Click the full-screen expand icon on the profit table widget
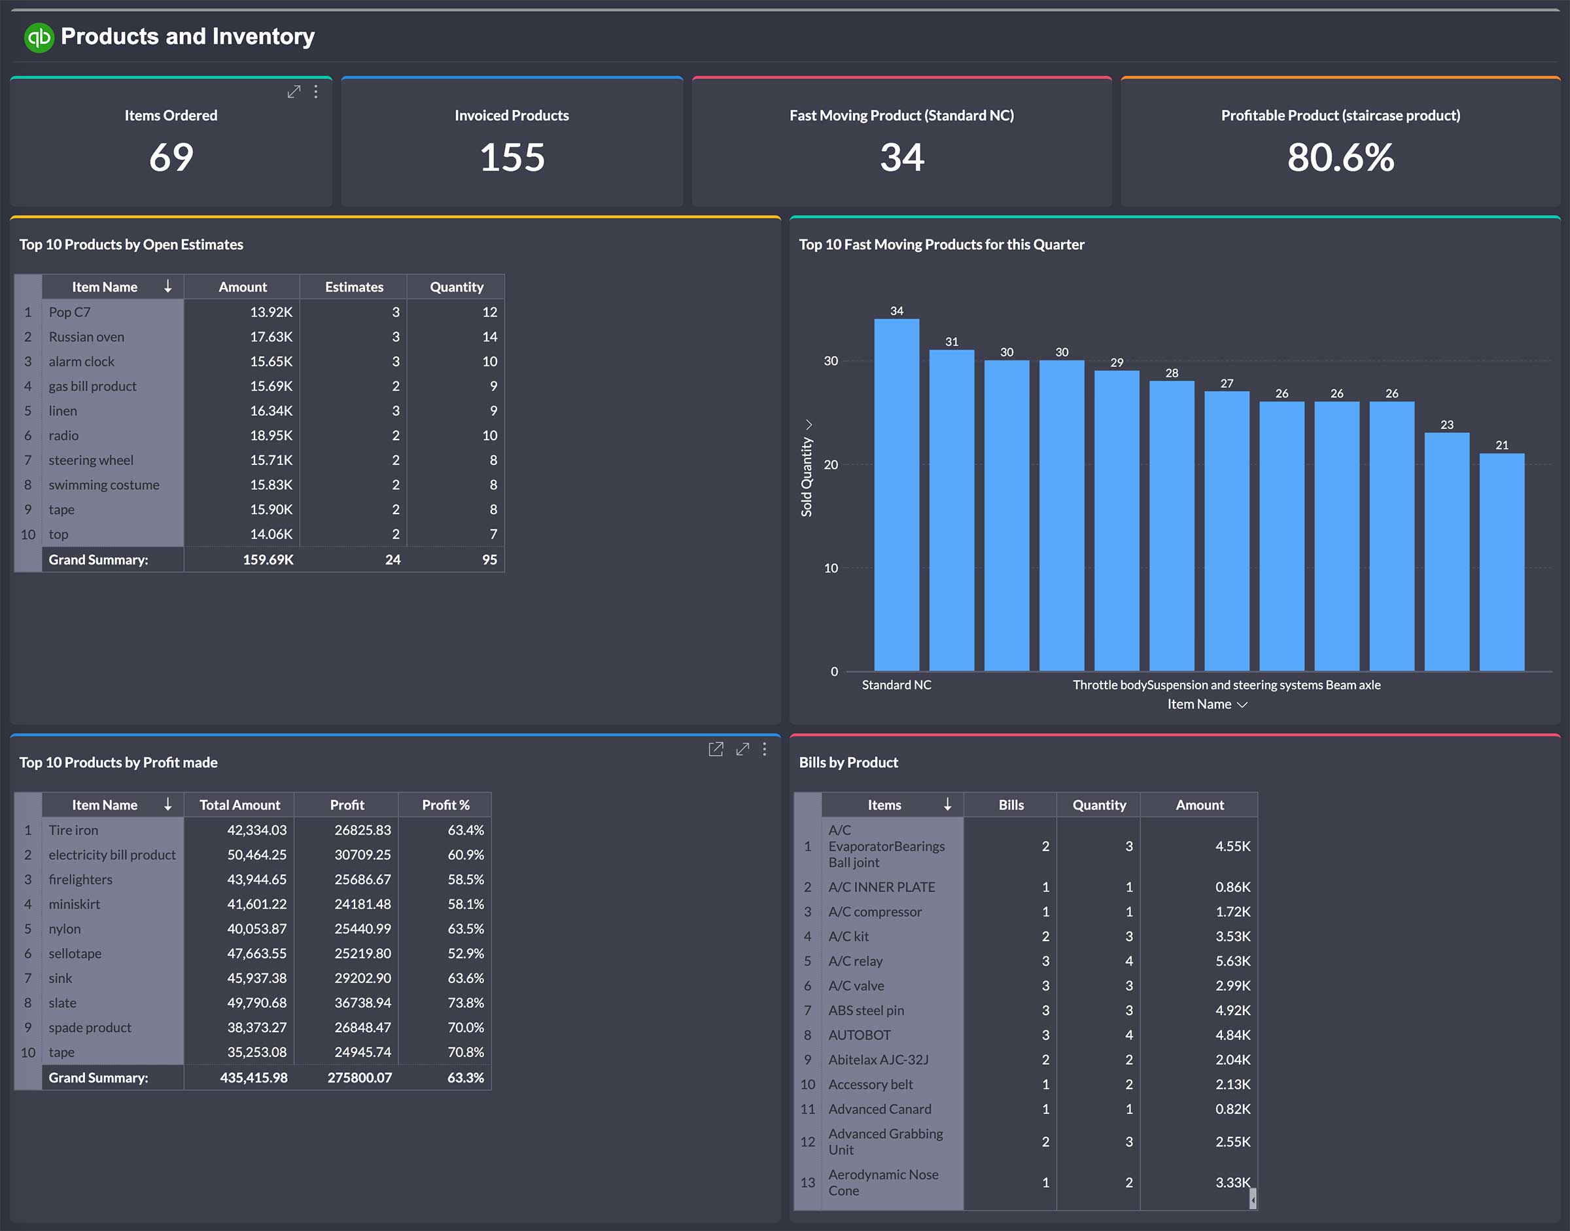This screenshot has height=1231, width=1570. (x=742, y=750)
